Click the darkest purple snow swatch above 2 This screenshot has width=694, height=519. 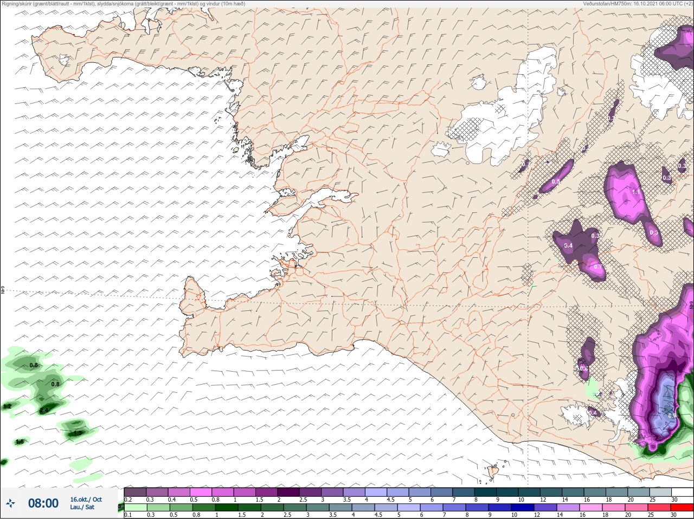click(x=288, y=492)
